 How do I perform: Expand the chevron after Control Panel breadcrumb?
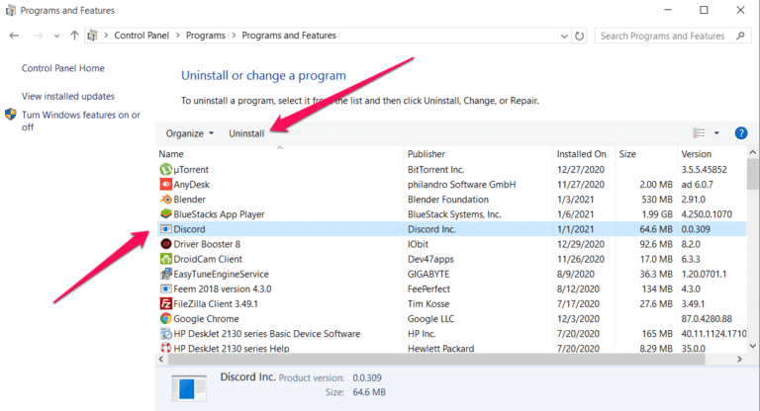coord(177,36)
